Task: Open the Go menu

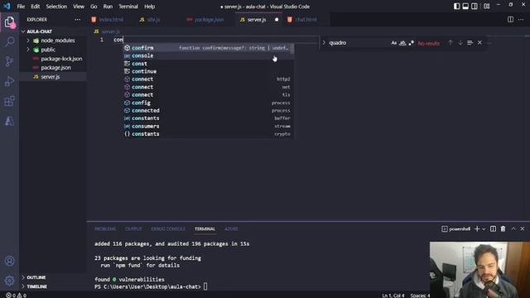Action: (94, 7)
